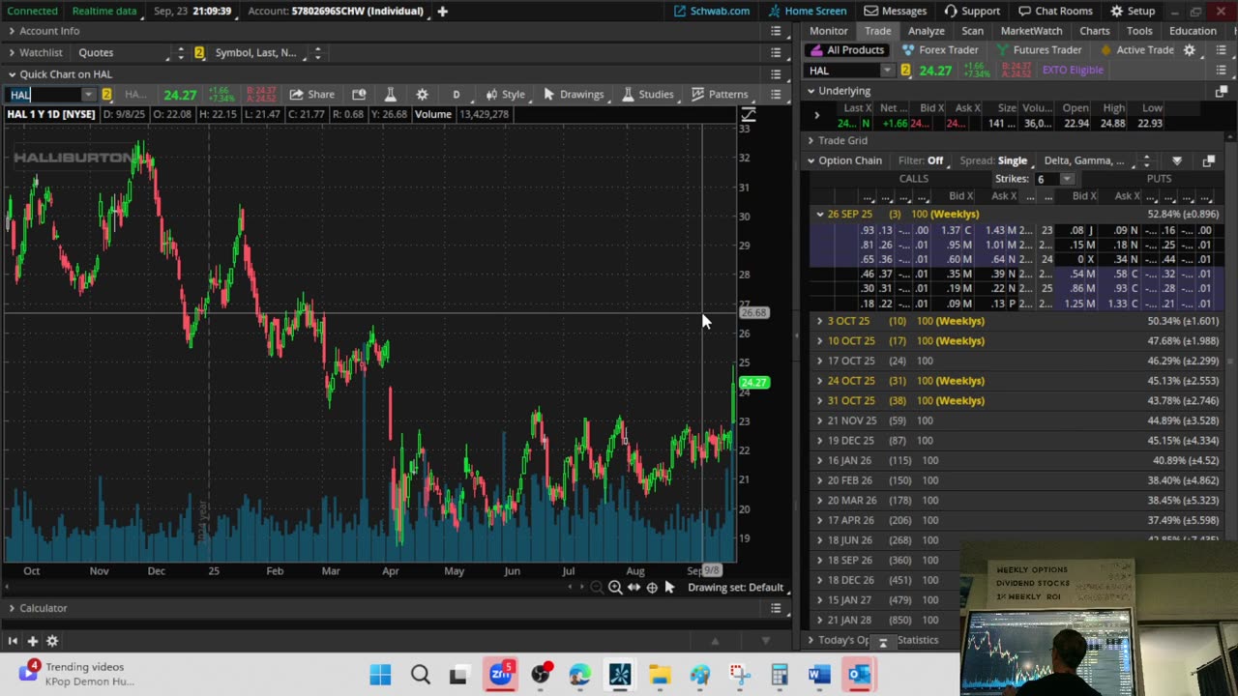Open Support
1238x696 pixels.
pos(972,11)
